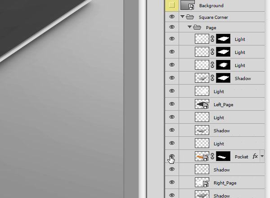
Task: Hide the middle of three masked Light layers
Action: click(172, 52)
